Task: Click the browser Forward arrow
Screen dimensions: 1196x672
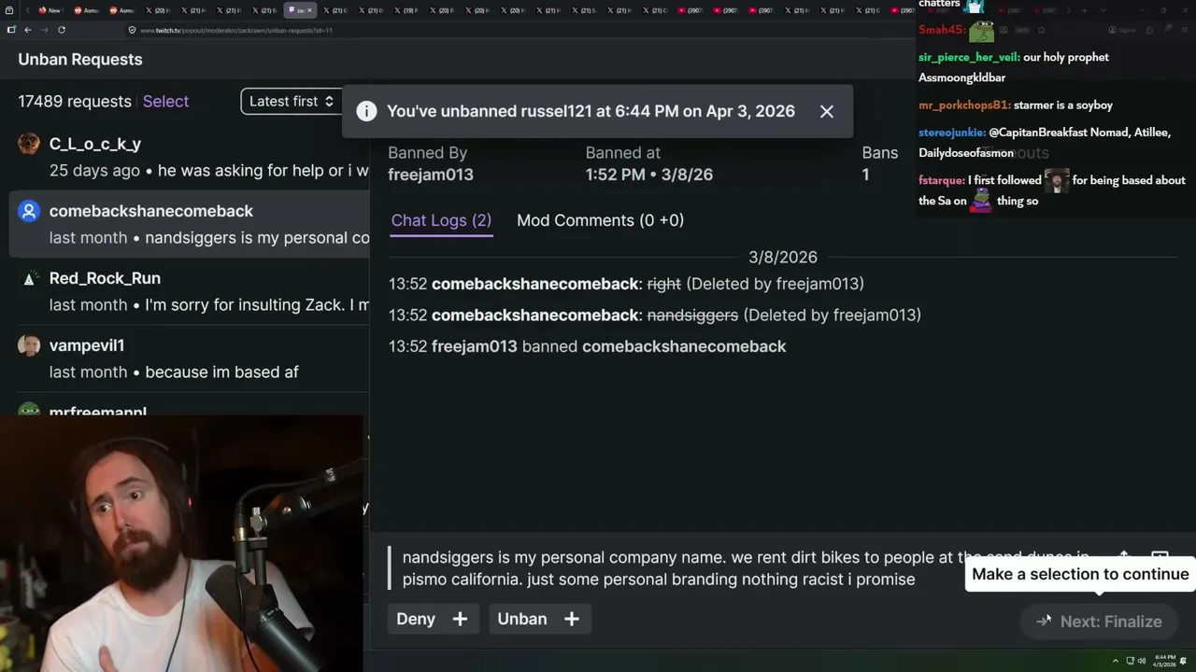Action: 44,30
